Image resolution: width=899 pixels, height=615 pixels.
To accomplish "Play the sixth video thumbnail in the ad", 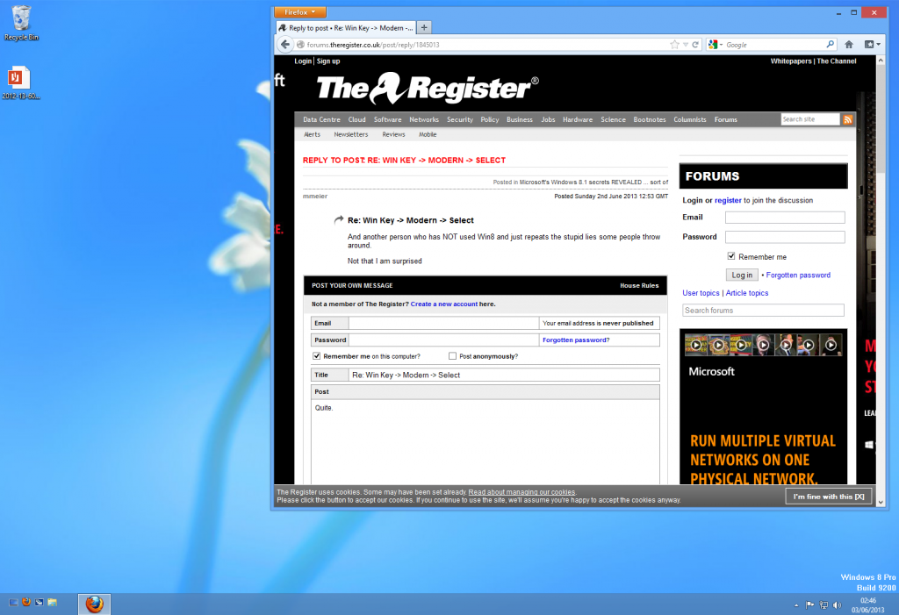I will 808,345.
